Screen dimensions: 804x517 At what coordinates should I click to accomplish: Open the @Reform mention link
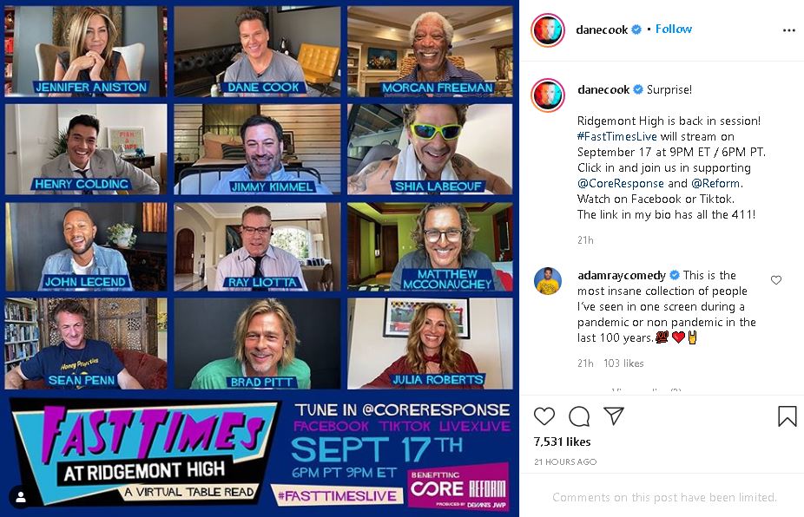pos(715,183)
